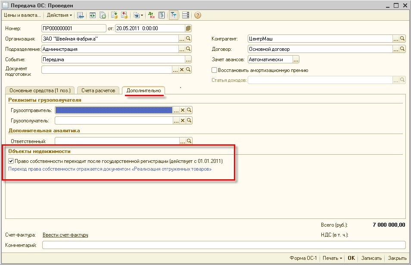Image resolution: width=411 pixels, height=265 pixels.
Task: Click magnifier icon for Ответственный field
Action: pos(189,141)
